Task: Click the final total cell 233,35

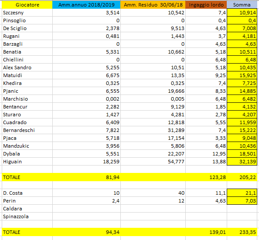Action: tap(242, 232)
